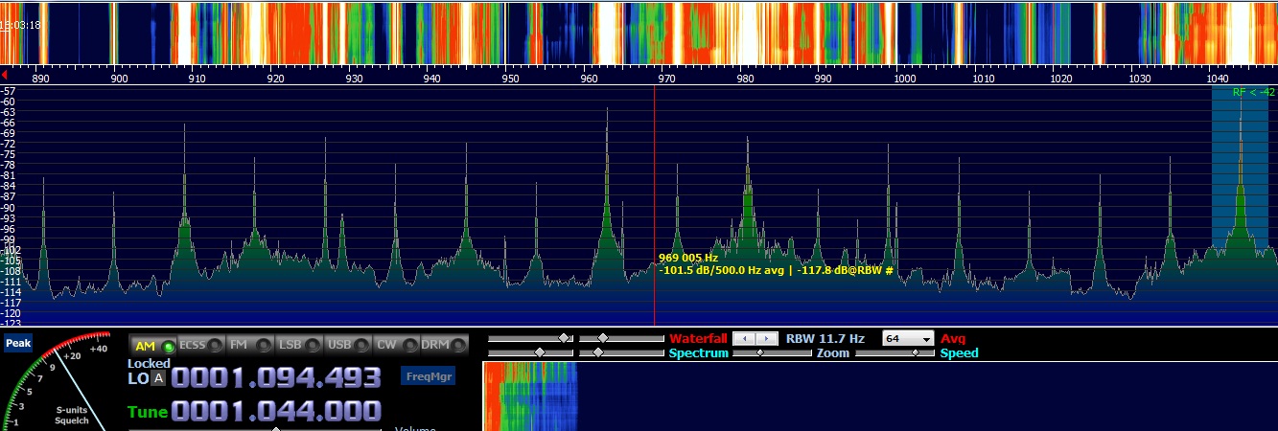Screen dimensions: 1278x431
Task: Click the 910 kHz frequency scale mark
Action: (x=196, y=79)
